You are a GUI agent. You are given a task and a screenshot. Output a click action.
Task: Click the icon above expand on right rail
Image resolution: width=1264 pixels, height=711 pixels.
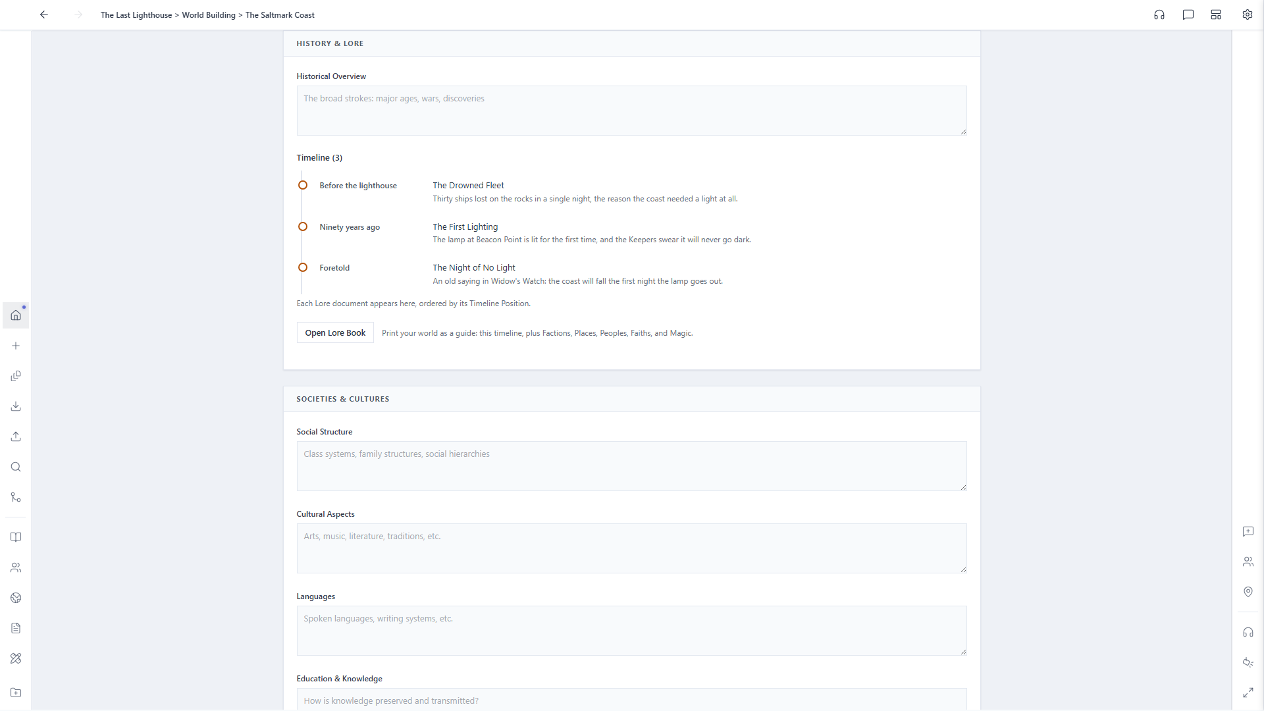point(1248,662)
